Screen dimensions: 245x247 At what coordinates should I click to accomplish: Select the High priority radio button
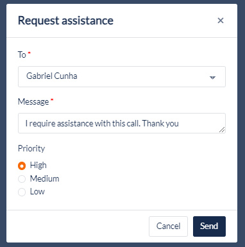point(22,166)
